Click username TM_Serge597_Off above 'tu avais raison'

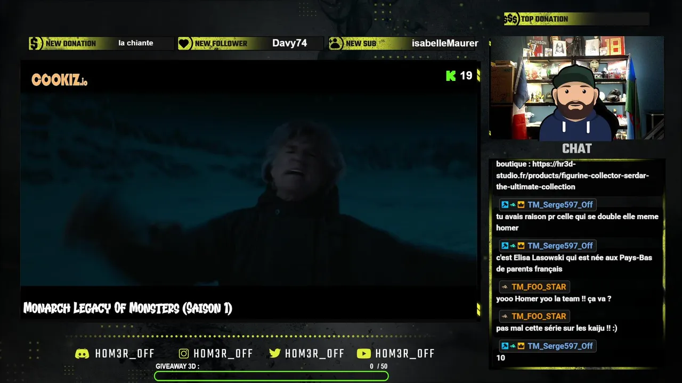(560, 205)
